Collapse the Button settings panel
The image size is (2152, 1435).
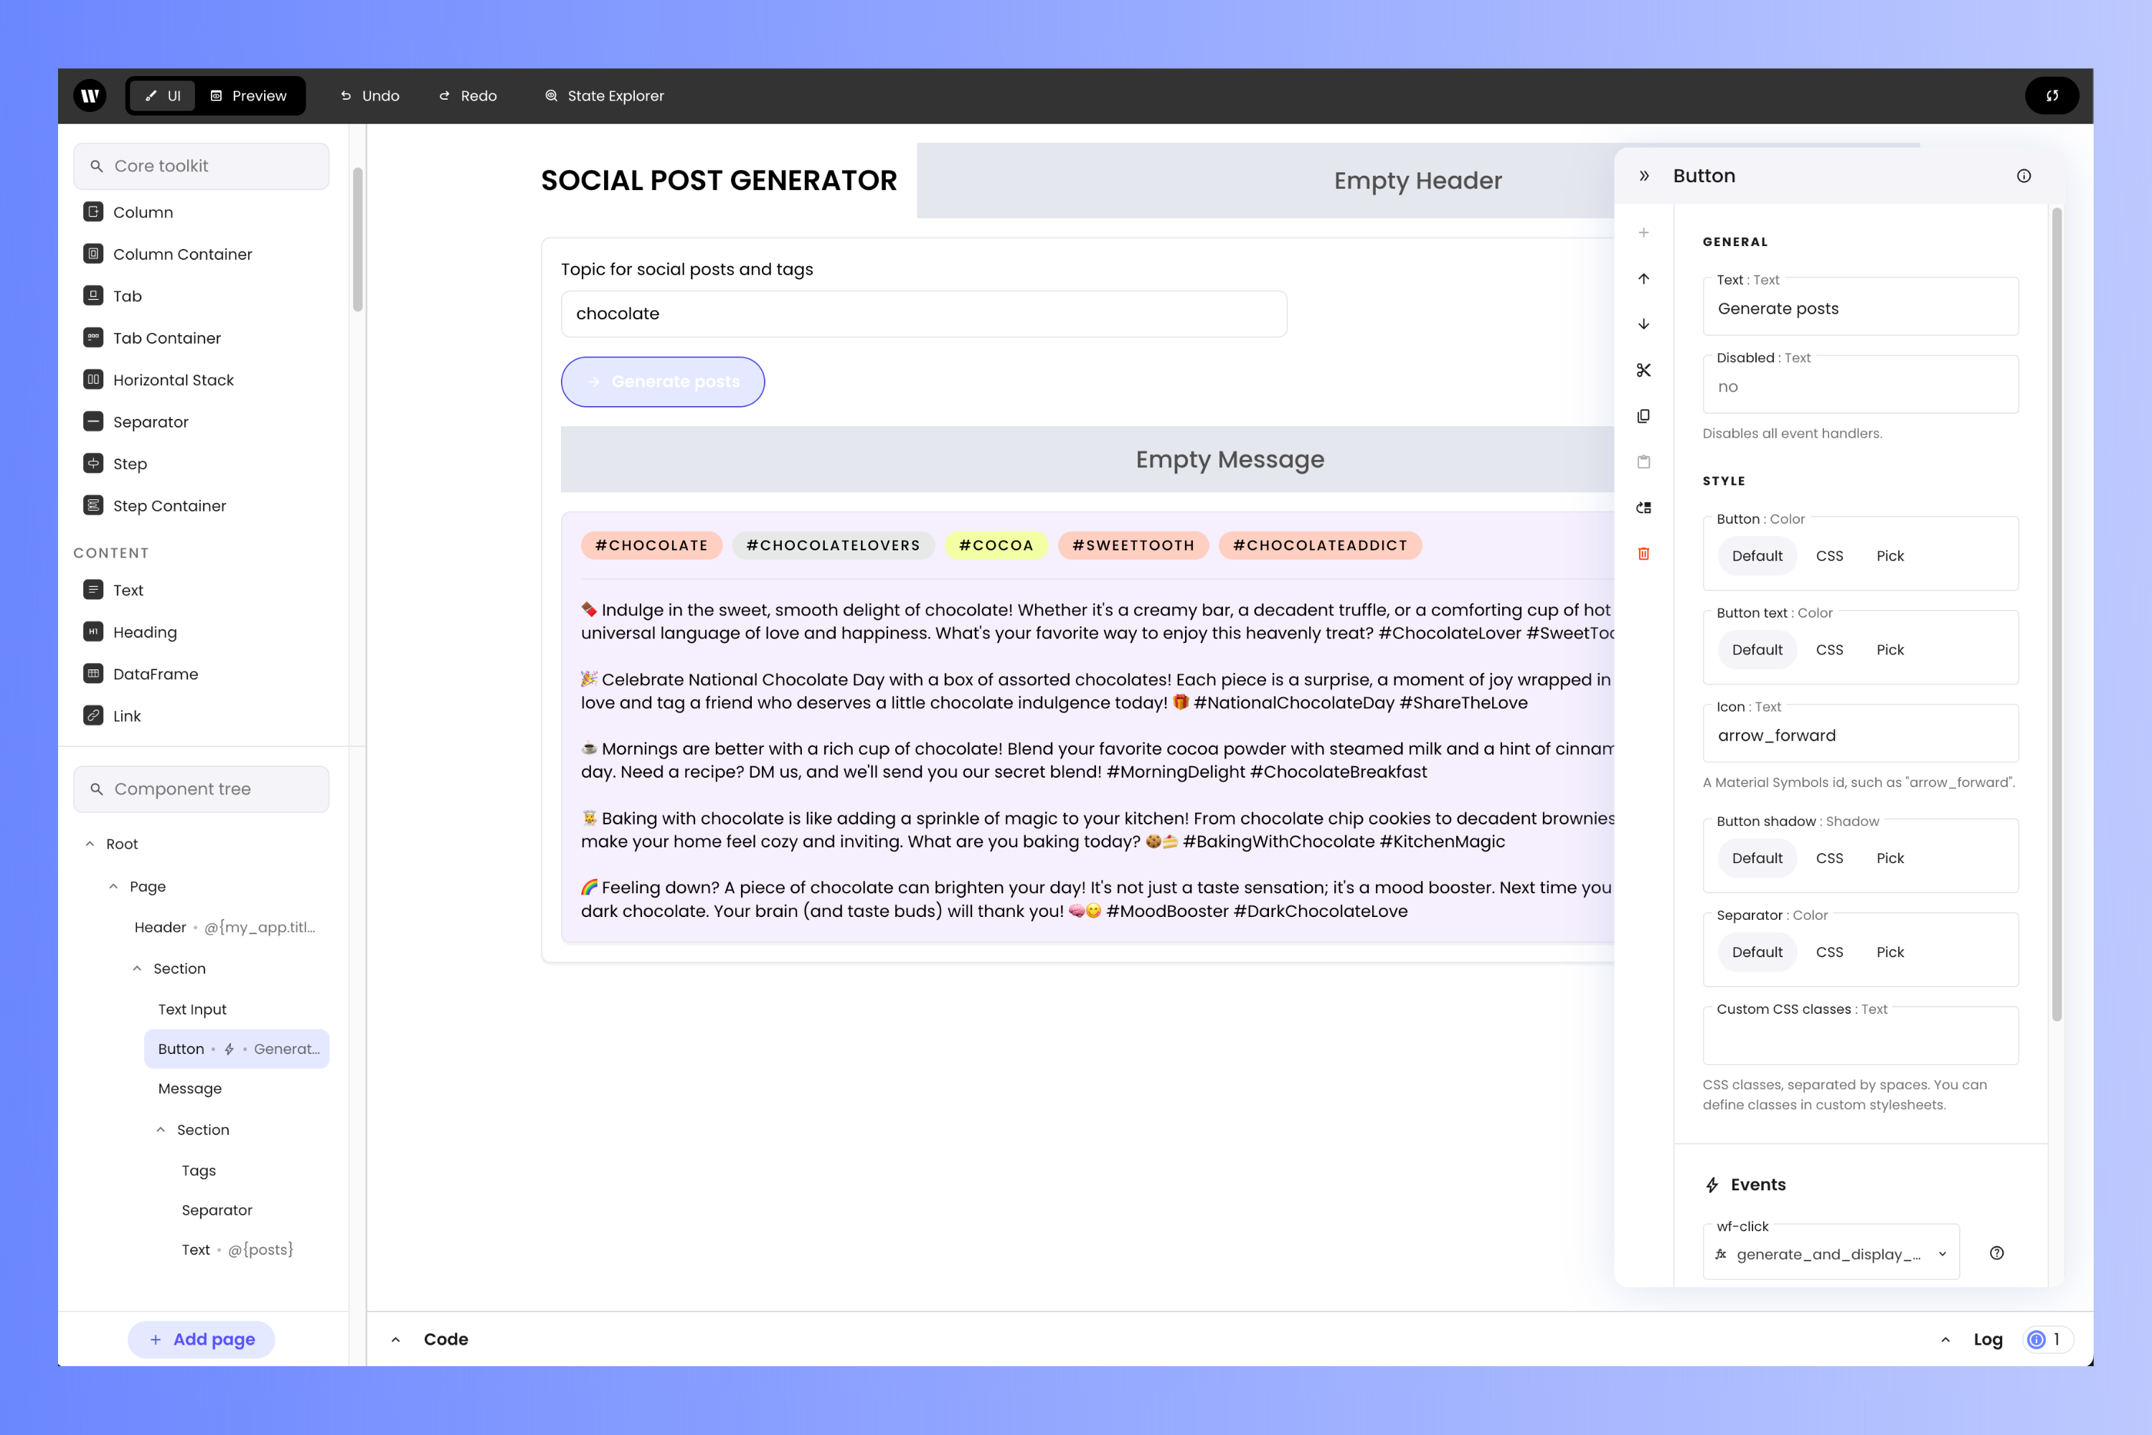(x=1644, y=176)
